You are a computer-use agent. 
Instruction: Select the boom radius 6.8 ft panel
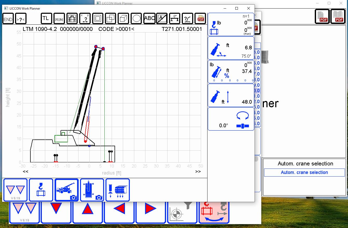[x=231, y=48]
